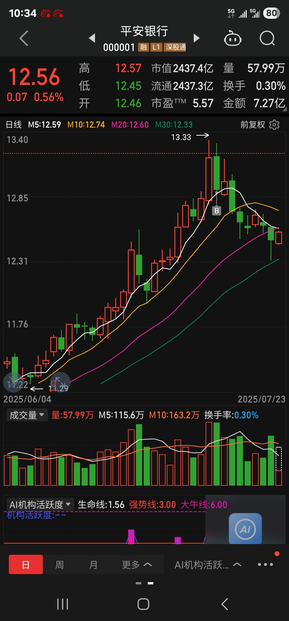This screenshot has height=621, width=289.
Task: Tap start date 2025/06/04
Action: (x=27, y=399)
